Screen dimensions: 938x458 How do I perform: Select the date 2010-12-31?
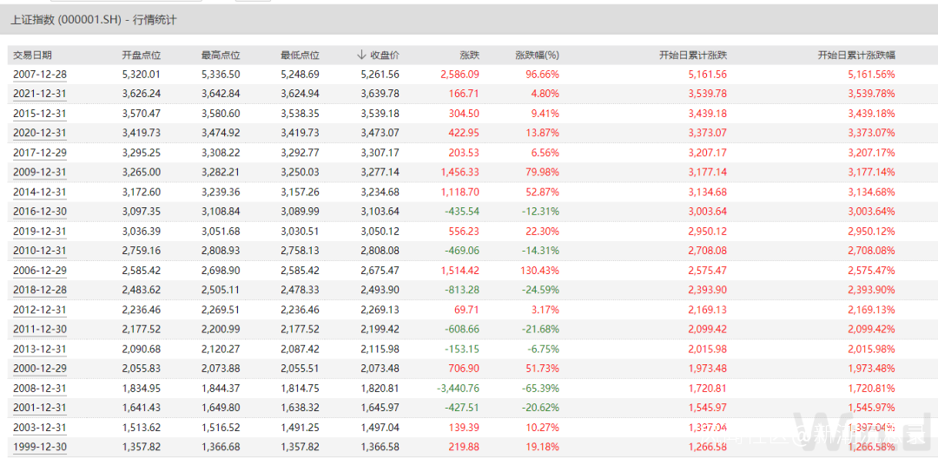coord(39,251)
